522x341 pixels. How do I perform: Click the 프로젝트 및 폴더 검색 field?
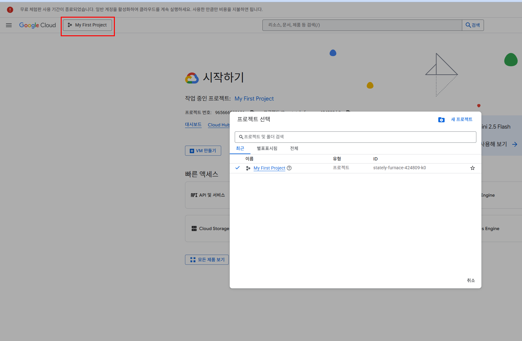[356, 137]
